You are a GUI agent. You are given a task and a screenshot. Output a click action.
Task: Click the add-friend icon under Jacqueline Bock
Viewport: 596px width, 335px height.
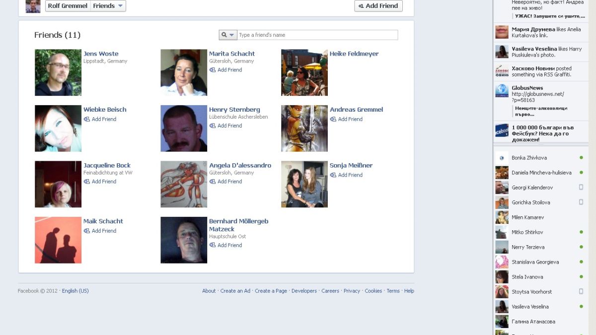point(87,182)
